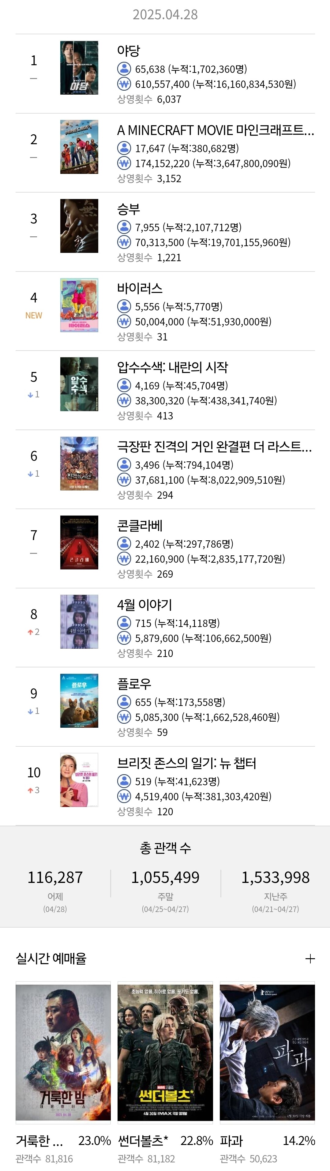
Task: Click the audience icon for 플로우
Action: tap(124, 702)
